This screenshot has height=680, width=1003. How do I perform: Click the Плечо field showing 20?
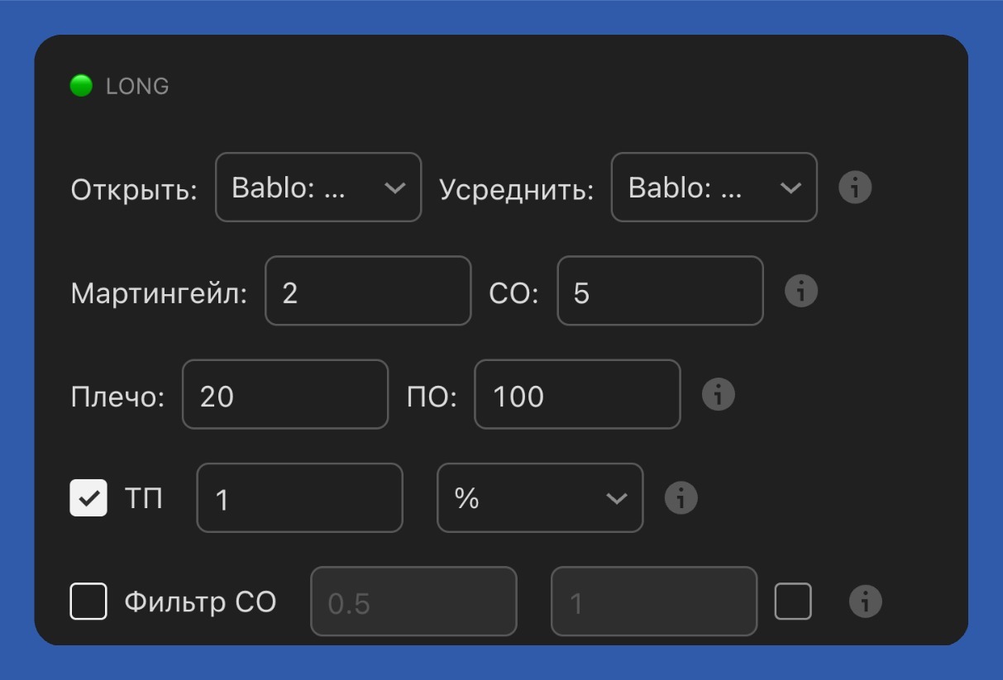(284, 394)
